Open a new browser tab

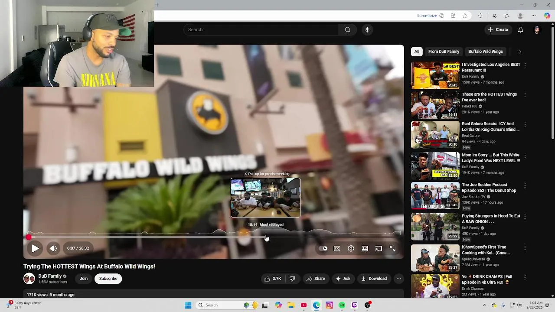pyautogui.click(x=157, y=5)
